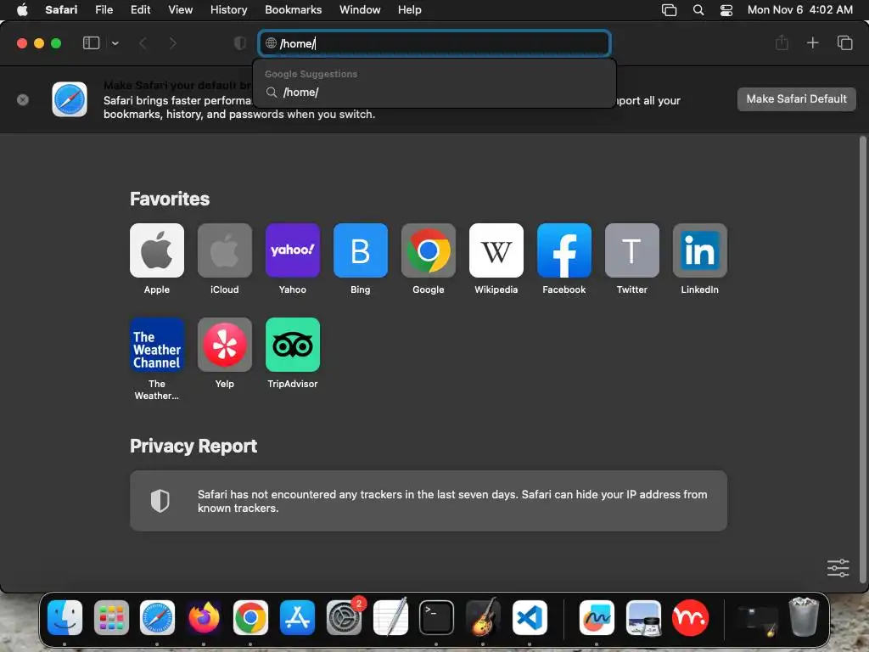Open the Edit menu

(x=140, y=9)
